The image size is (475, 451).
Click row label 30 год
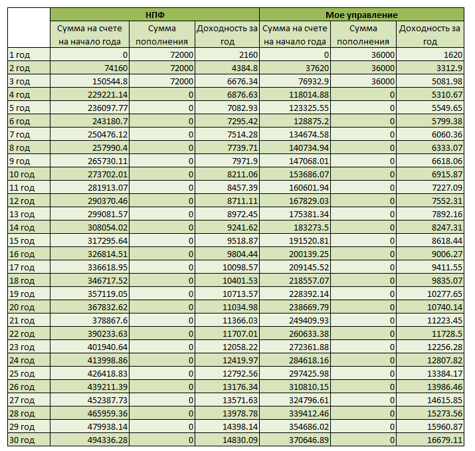coord(29,440)
